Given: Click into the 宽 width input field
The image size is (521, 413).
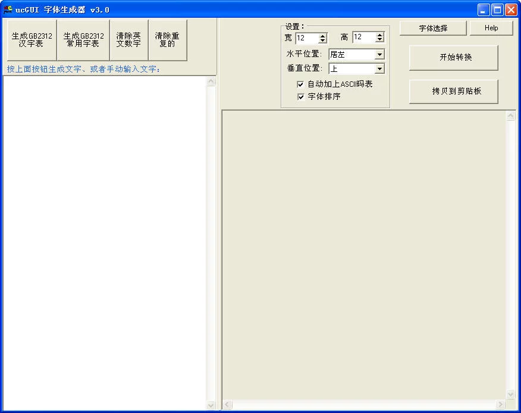Looking at the screenshot, I should pos(306,38).
